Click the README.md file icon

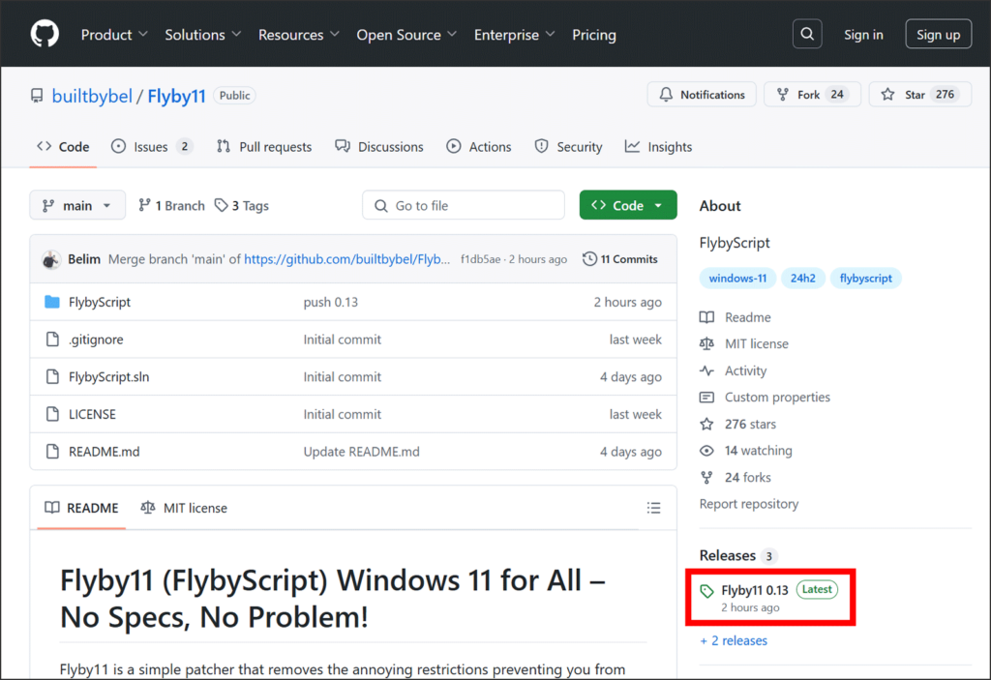(x=52, y=451)
